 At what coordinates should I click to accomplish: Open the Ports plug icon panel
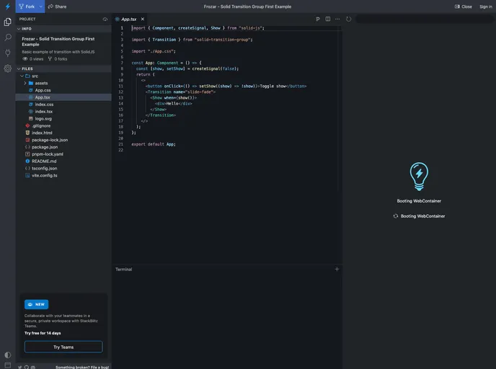coord(8,53)
